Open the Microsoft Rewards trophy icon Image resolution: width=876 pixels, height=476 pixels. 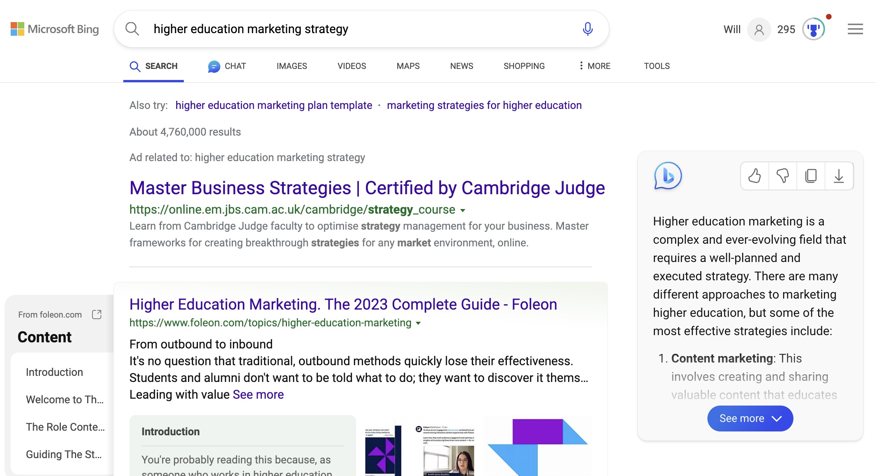click(x=813, y=29)
